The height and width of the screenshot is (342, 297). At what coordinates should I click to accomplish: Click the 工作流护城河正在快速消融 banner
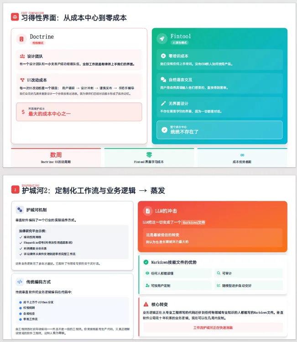point(213,327)
